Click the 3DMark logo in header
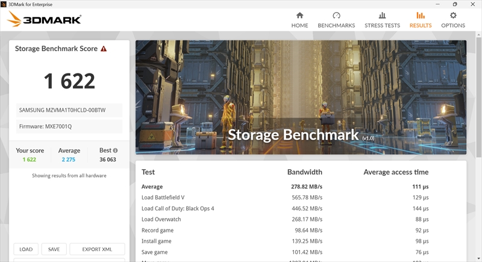 (x=44, y=20)
